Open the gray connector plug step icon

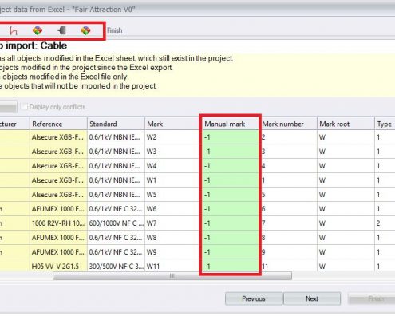(61, 30)
